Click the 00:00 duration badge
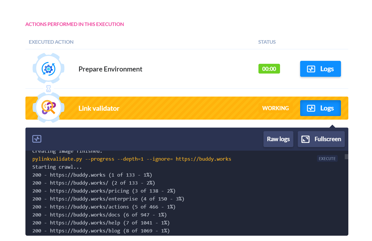 tap(269, 69)
